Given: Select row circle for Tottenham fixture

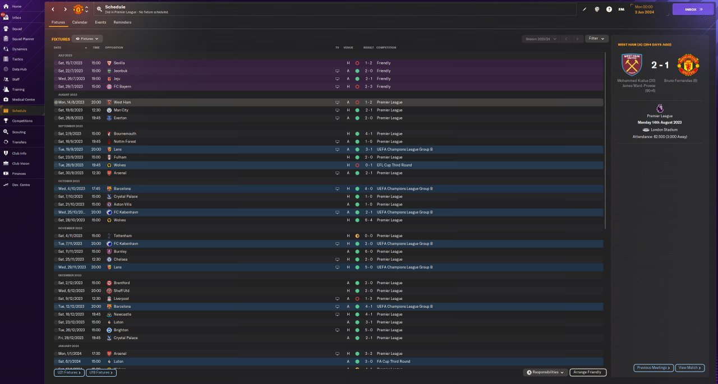Looking at the screenshot, I should [x=56, y=236].
